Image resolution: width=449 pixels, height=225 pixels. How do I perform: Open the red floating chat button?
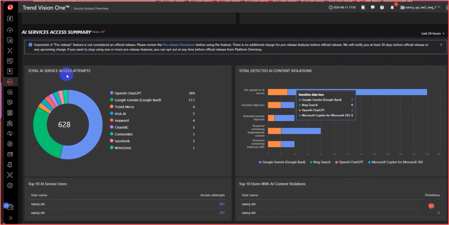[x=431, y=206]
